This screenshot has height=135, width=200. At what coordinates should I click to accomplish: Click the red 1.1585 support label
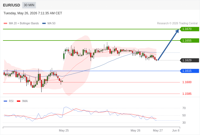pyautogui.click(x=187, y=94)
